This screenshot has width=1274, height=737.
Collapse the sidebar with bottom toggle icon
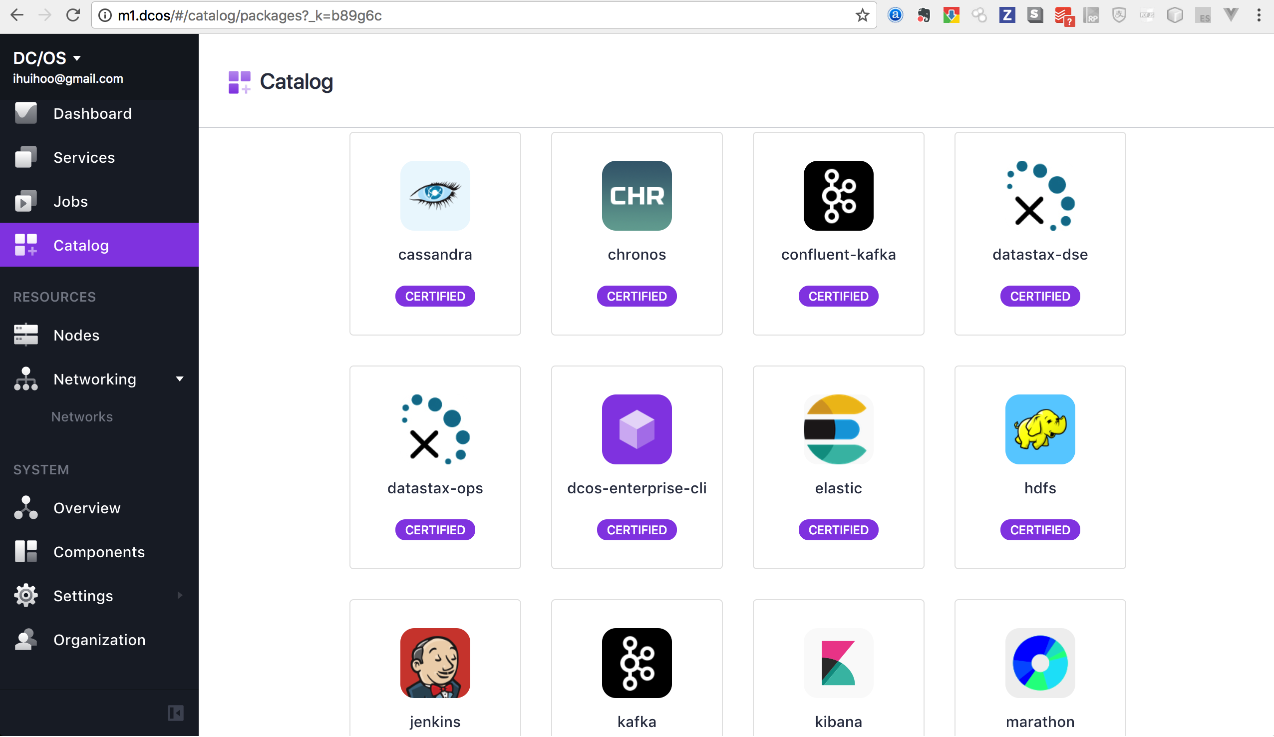pyautogui.click(x=175, y=713)
